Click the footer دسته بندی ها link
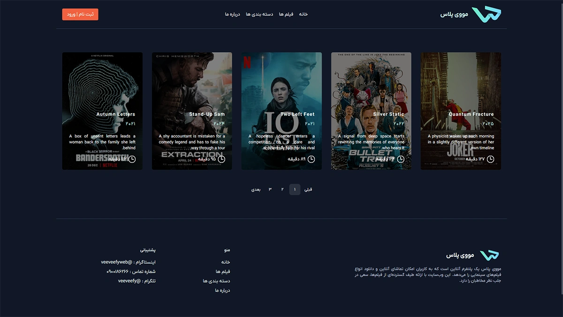The image size is (563, 317). coord(216,281)
